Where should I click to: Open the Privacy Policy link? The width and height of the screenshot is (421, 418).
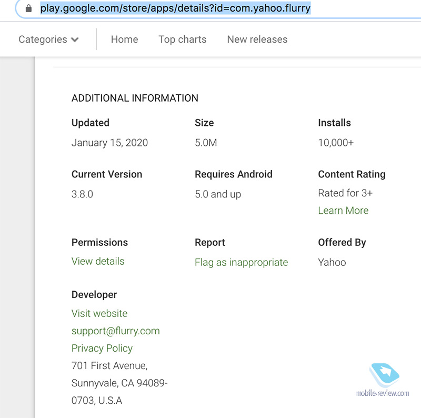pos(102,348)
